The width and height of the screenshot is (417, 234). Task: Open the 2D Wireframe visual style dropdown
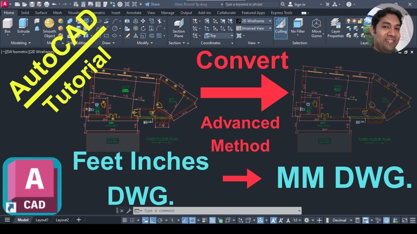click(254, 21)
